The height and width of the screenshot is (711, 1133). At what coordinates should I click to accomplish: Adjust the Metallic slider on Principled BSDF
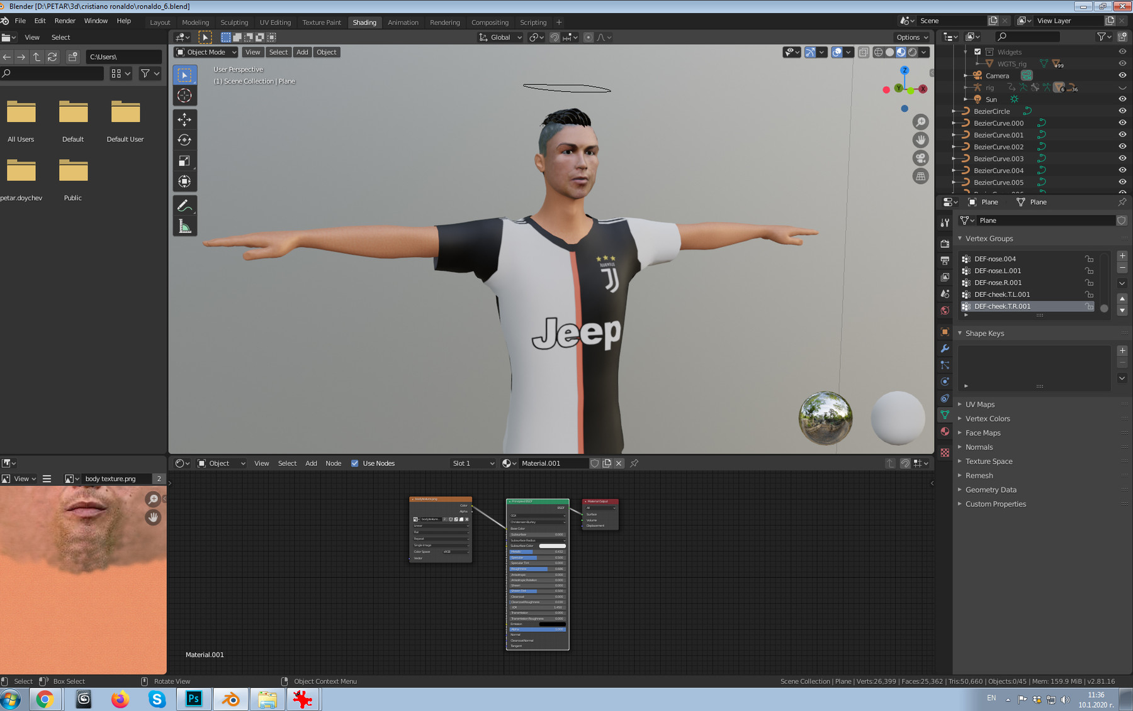point(537,551)
